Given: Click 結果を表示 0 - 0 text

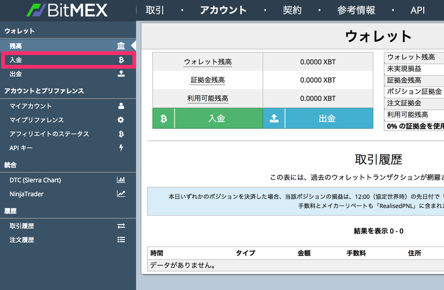Looking at the screenshot, I should pos(378,231).
